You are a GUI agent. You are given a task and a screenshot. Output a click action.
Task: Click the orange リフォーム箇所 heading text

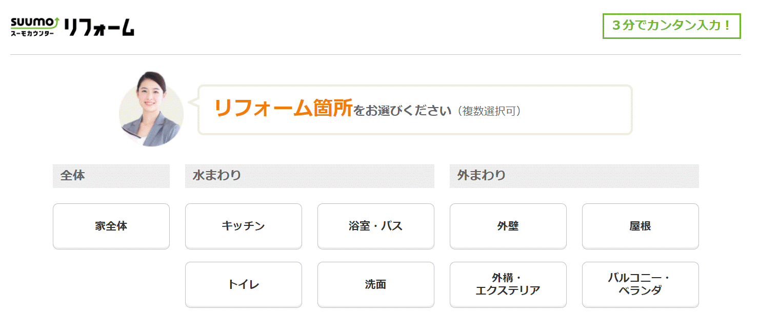[x=284, y=109]
